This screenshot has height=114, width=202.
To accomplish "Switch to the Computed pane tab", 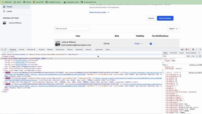I will [173, 53].
